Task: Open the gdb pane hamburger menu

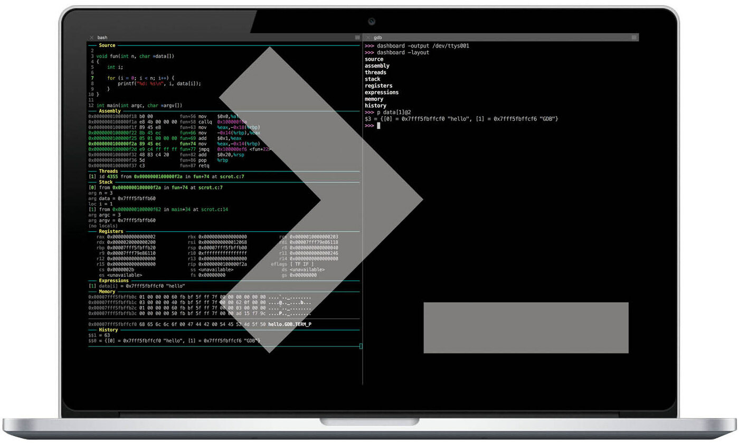Action: (633, 37)
